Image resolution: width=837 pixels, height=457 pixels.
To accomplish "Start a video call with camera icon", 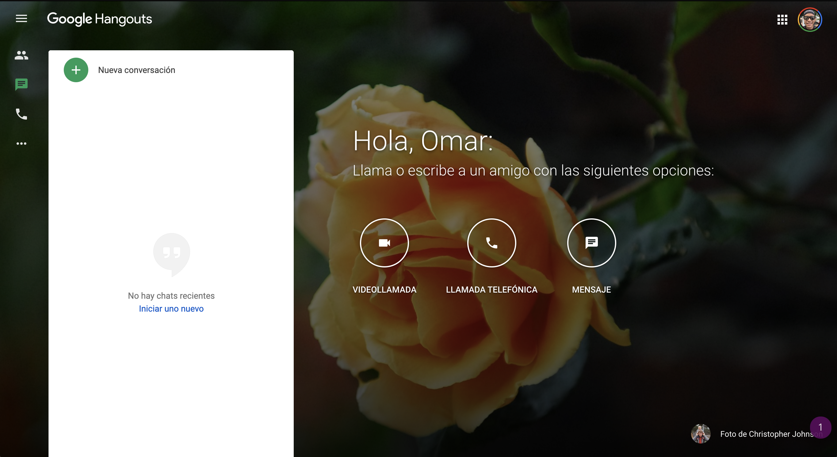I will point(384,243).
